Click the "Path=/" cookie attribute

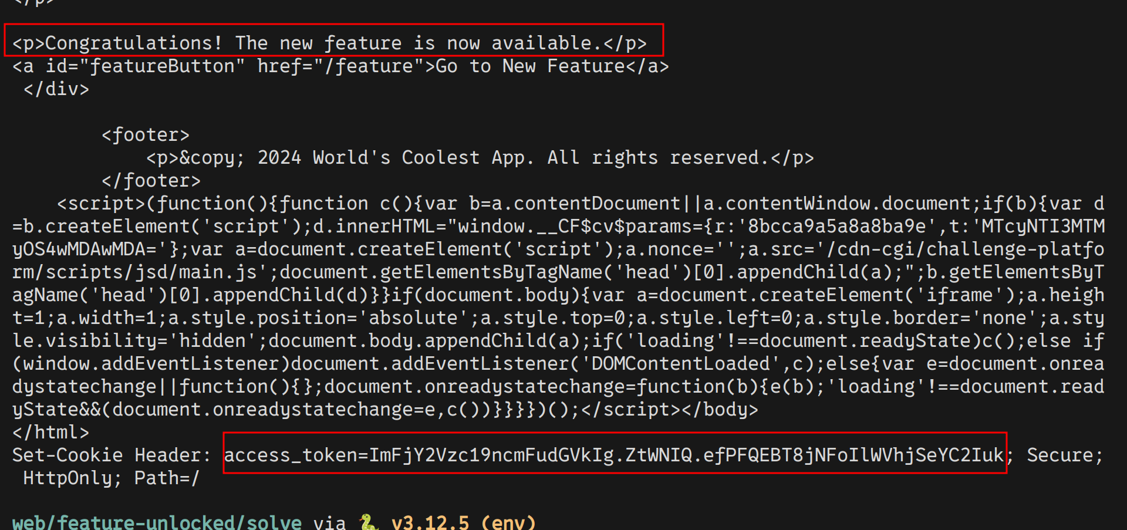point(167,478)
